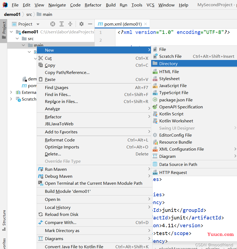
Task: Click the Resource Bundle icon
Action: click(155, 142)
